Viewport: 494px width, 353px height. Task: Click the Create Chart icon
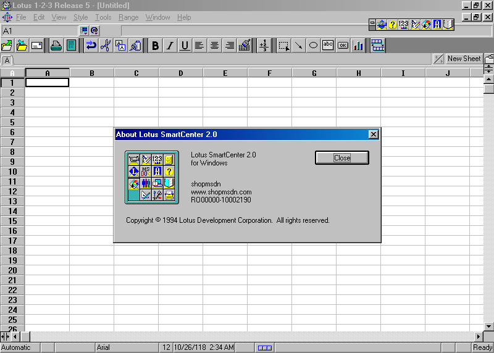(358, 45)
